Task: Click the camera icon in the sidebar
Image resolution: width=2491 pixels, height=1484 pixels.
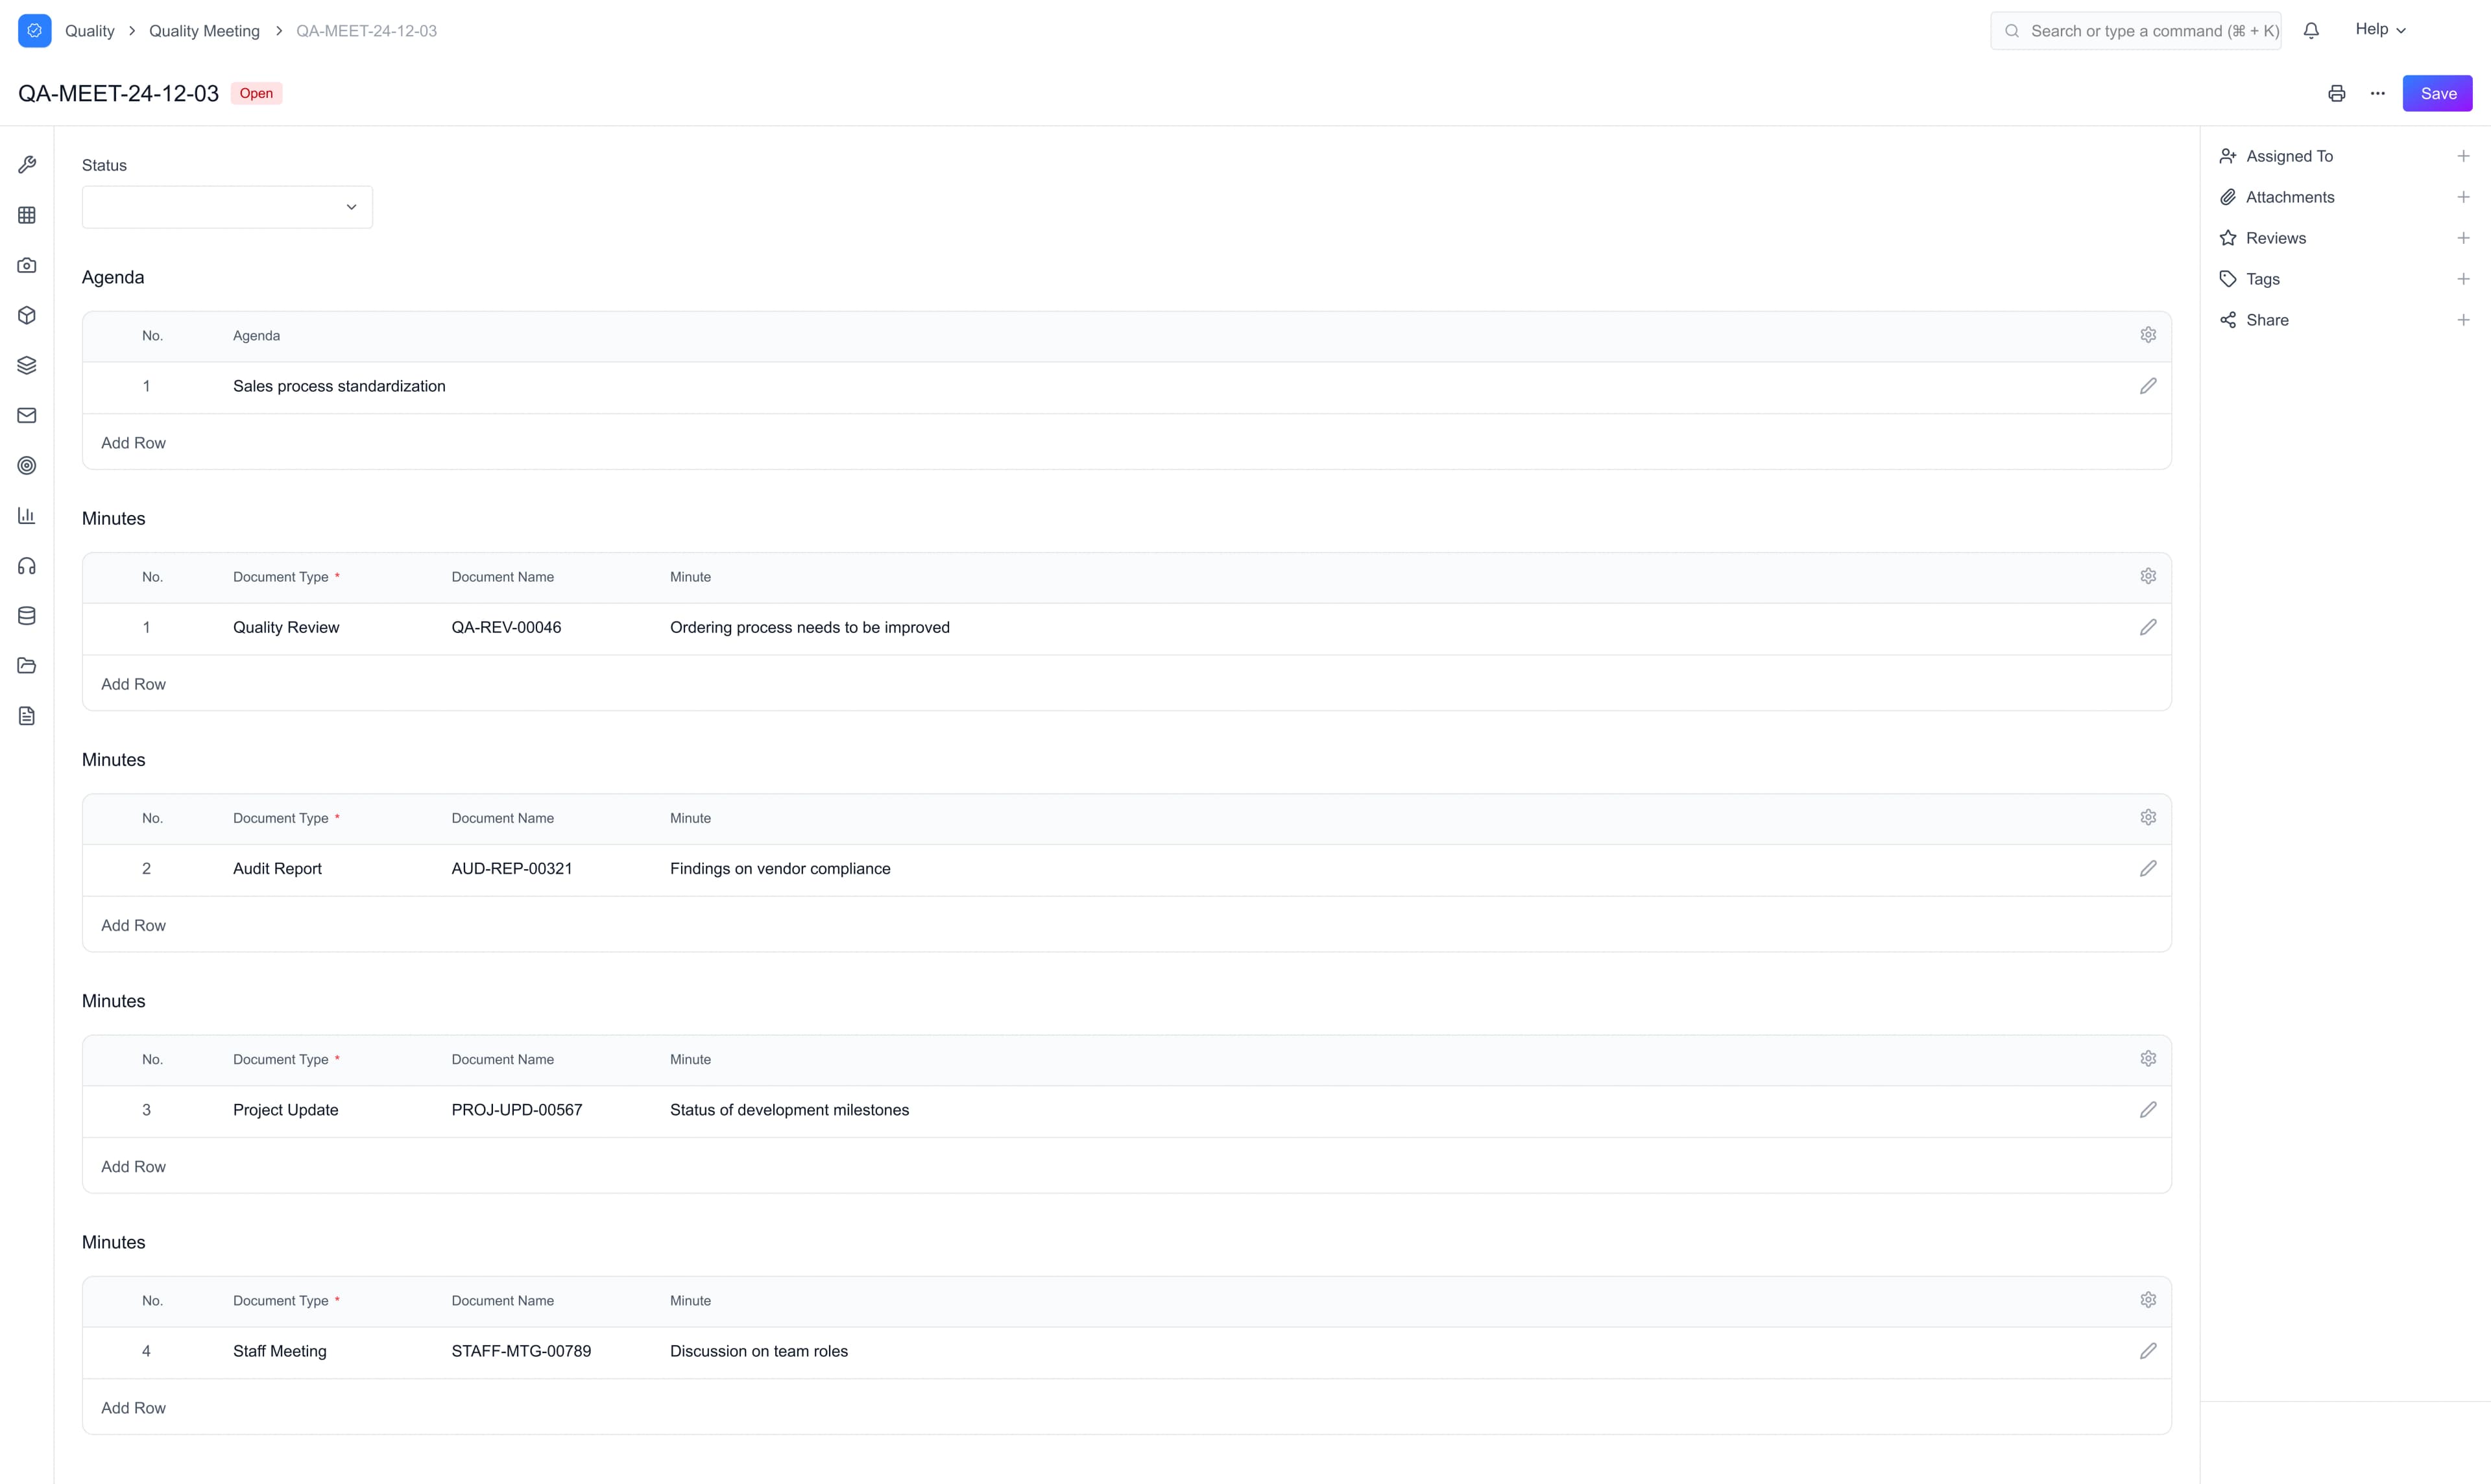Action: tap(26, 265)
